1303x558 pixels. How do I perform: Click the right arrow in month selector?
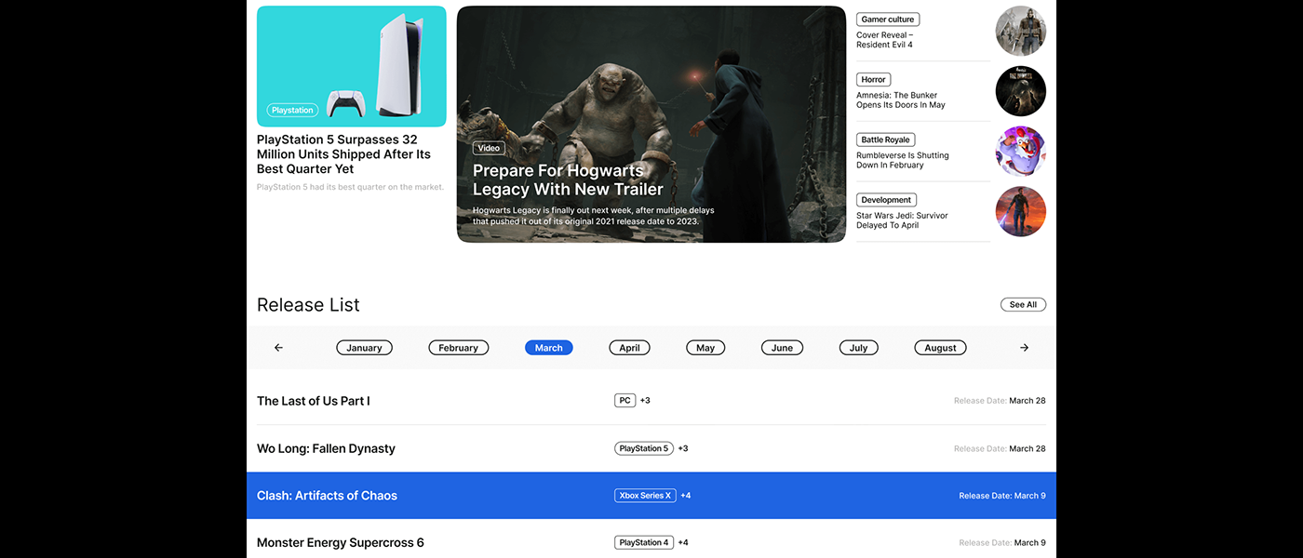pos(1024,347)
